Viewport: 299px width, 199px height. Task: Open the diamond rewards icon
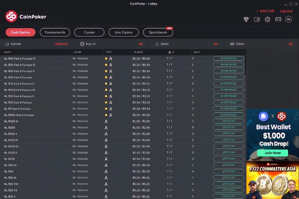pyautogui.click(x=246, y=20)
